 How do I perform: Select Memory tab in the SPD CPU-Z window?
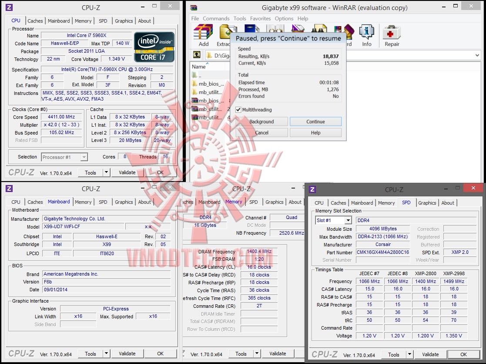click(x=386, y=203)
